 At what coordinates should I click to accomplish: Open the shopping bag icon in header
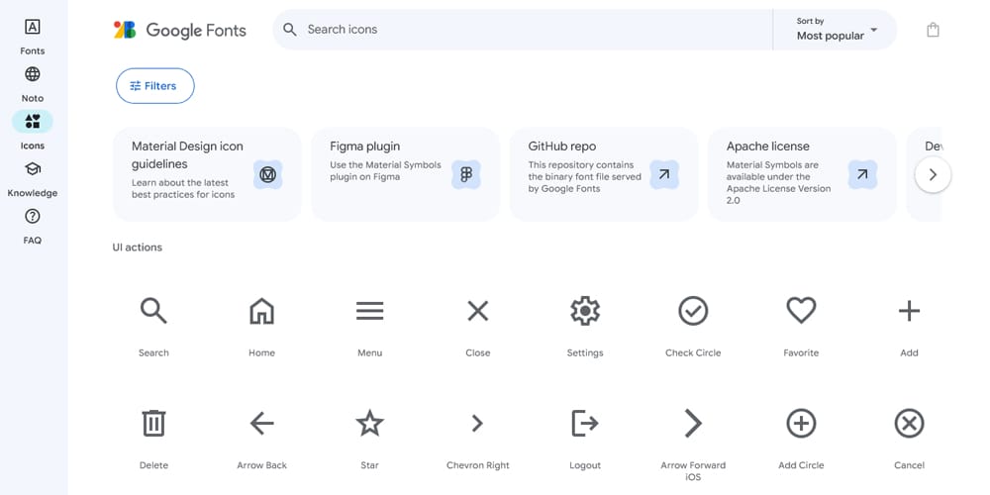pos(933,30)
